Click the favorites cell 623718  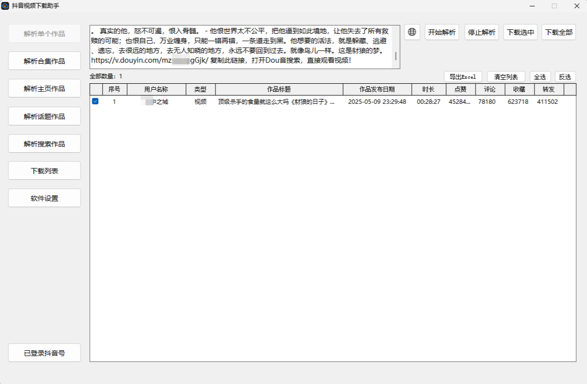tap(518, 101)
